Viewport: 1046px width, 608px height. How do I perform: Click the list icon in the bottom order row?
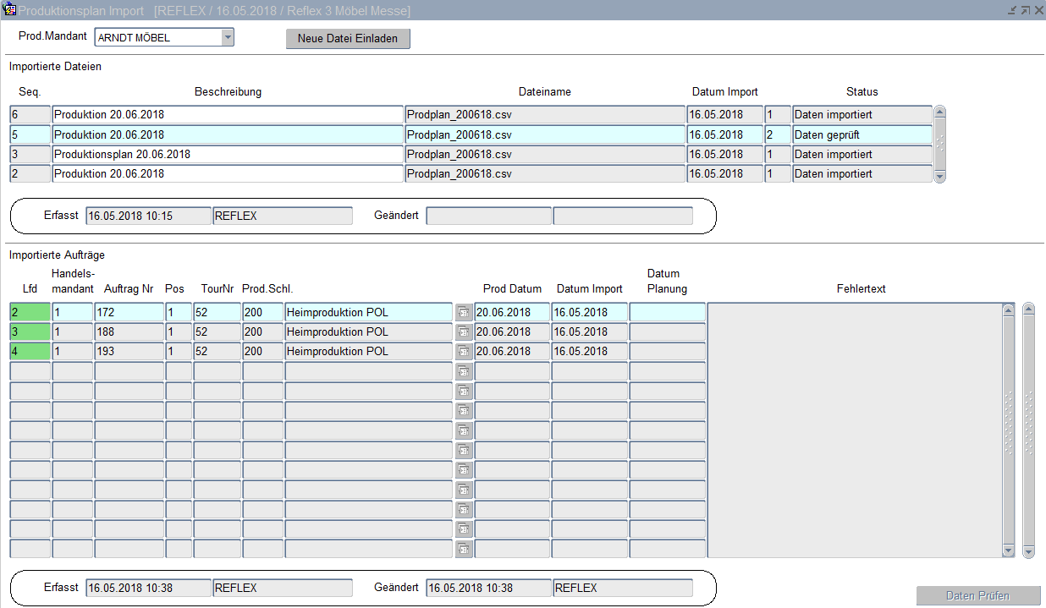(x=464, y=549)
